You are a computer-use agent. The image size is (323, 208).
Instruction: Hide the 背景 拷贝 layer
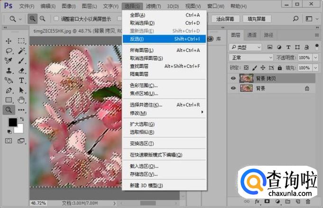pos(233,78)
